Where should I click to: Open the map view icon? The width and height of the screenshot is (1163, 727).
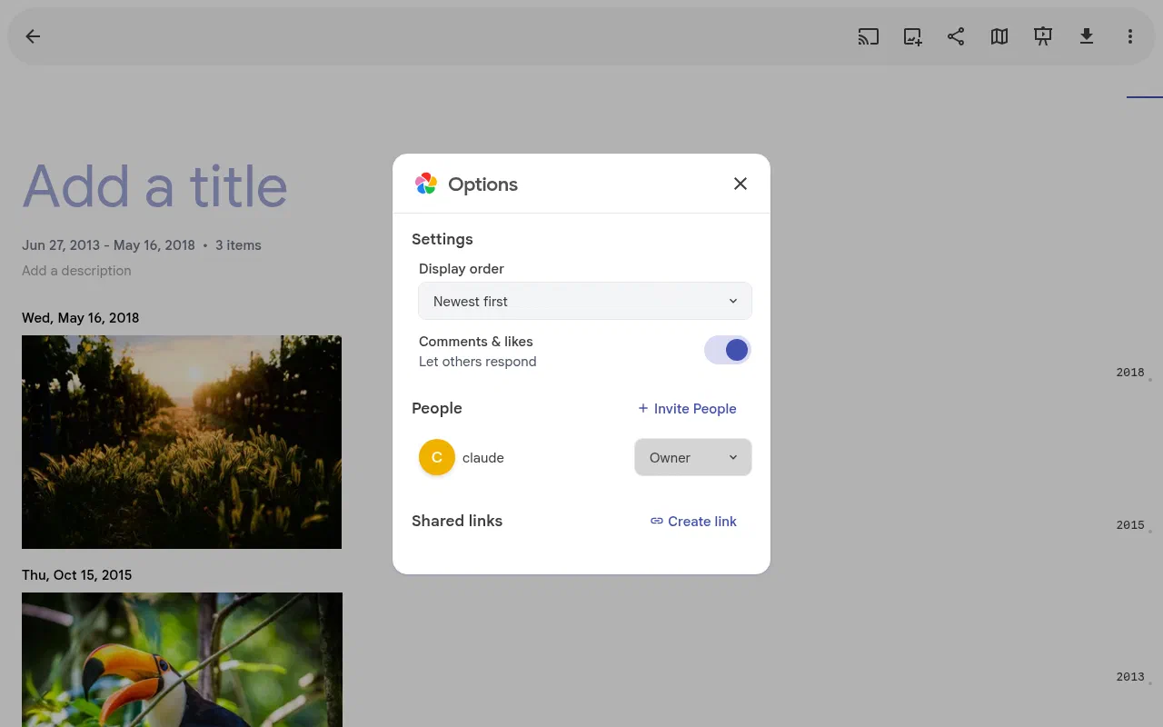999,36
